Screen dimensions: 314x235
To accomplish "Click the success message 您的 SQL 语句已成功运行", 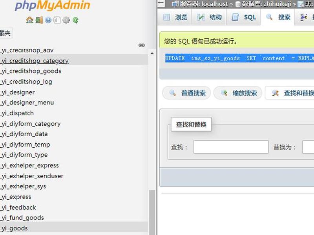I will pos(201,41).
